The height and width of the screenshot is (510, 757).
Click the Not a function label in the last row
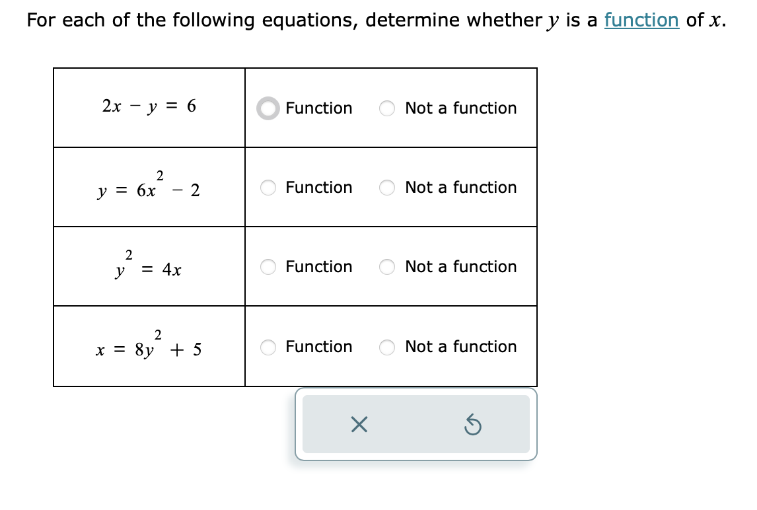pos(460,347)
